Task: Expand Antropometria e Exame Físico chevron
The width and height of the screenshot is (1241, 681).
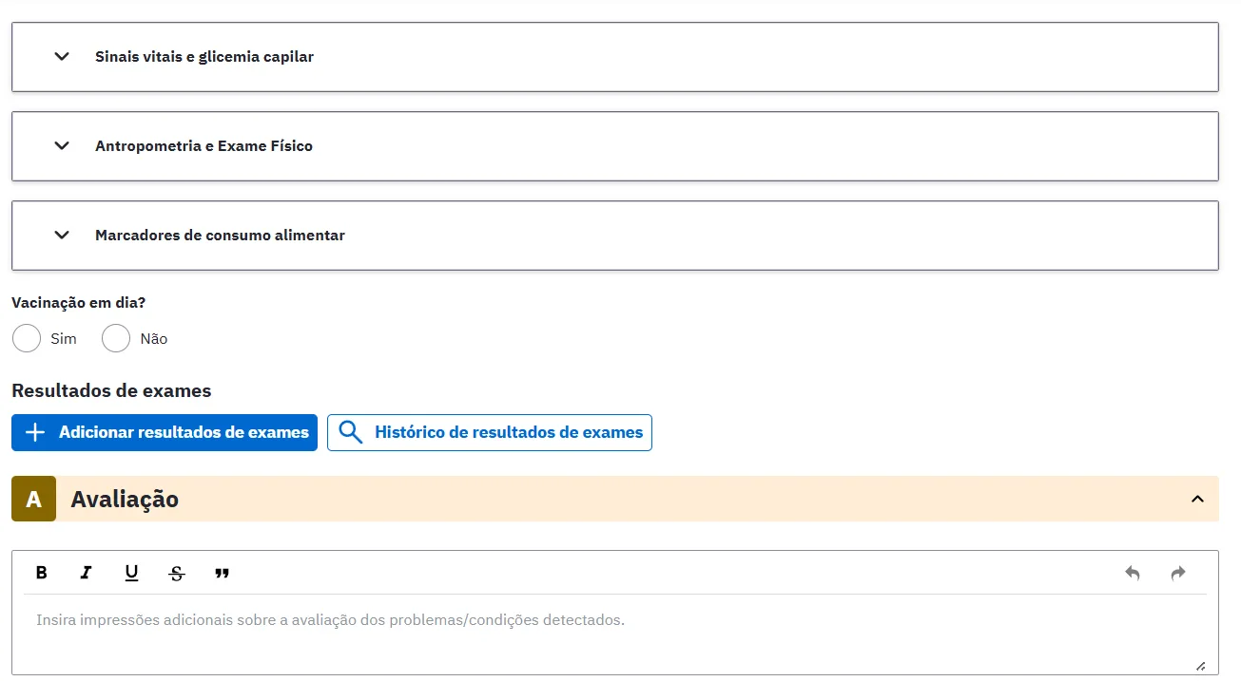Action: [x=62, y=146]
